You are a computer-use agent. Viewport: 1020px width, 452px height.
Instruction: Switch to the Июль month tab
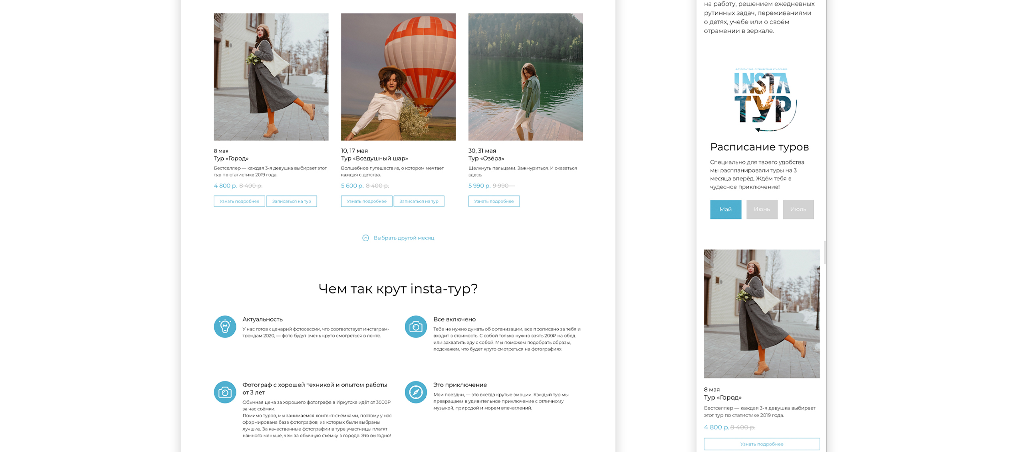click(798, 210)
